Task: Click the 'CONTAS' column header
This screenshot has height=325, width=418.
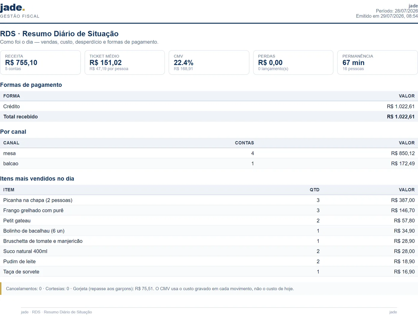Action: coord(245,143)
